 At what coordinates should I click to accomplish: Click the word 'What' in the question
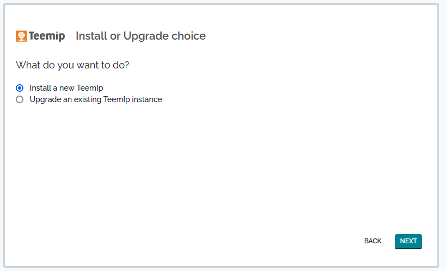click(x=27, y=65)
